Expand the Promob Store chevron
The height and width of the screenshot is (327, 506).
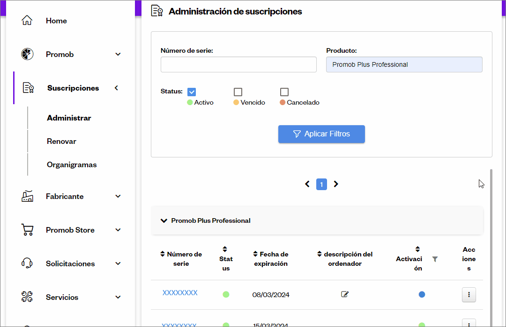click(x=118, y=230)
